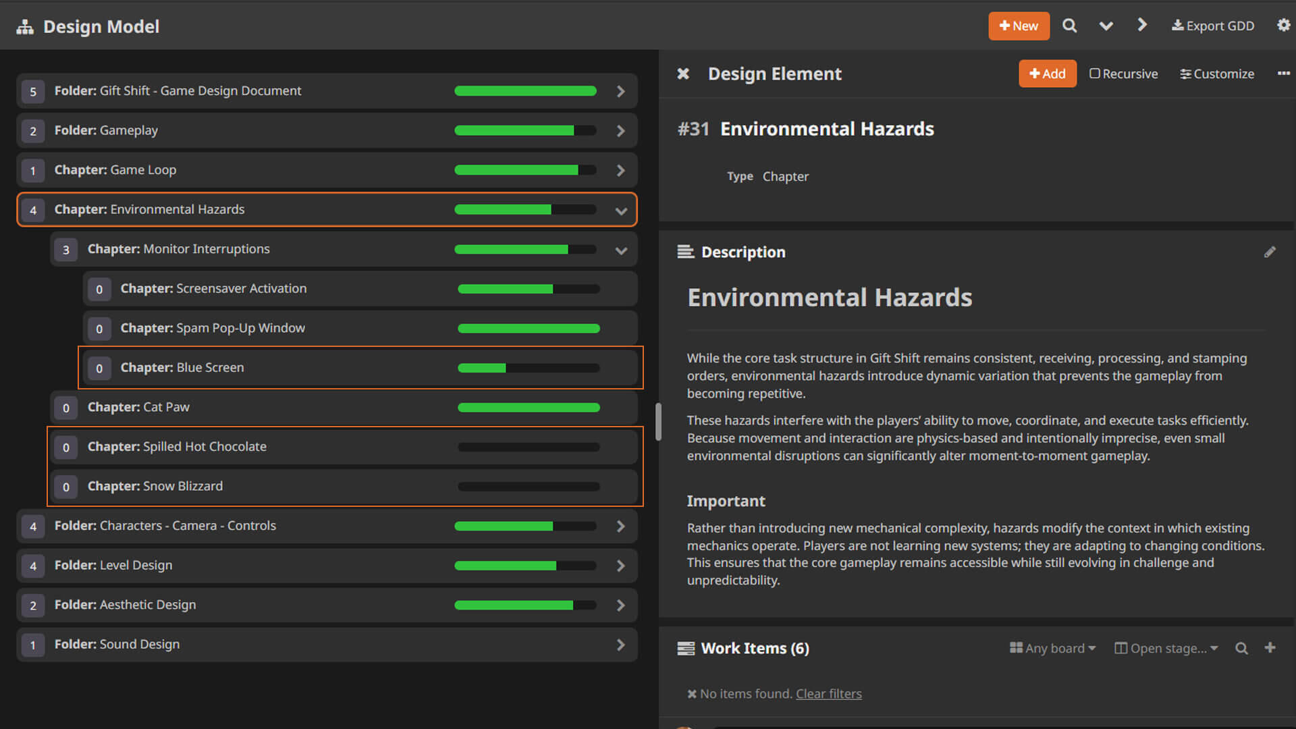
Task: Open search in the top toolbar
Action: 1069,26
